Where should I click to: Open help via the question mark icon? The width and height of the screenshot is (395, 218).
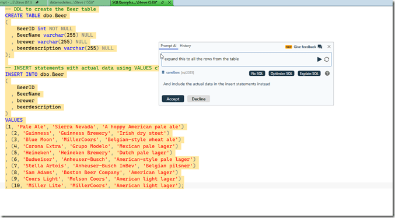click(x=327, y=73)
